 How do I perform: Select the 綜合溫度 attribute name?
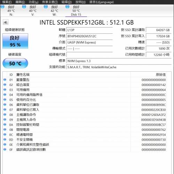tap(23, 85)
